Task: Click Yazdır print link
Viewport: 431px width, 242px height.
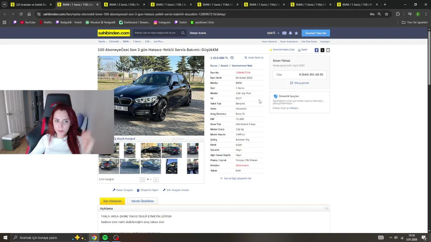Action: pos(302,50)
